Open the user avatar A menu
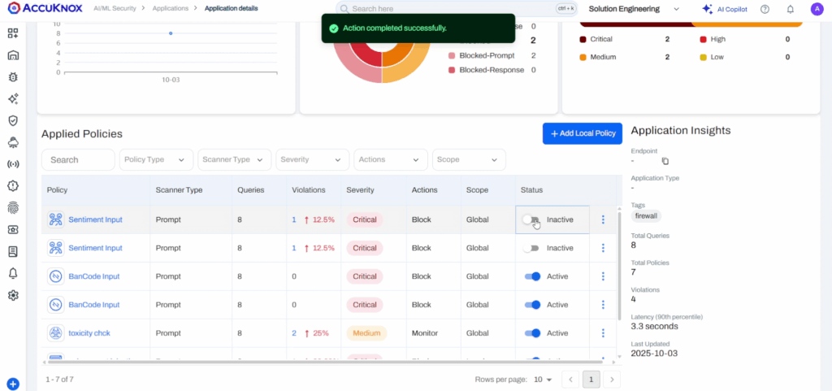 [x=817, y=9]
